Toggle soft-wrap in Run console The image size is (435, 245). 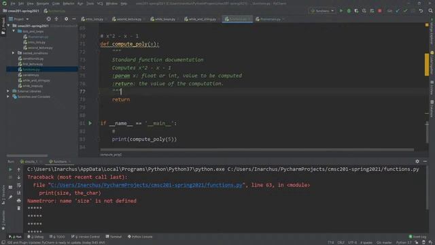point(19,185)
